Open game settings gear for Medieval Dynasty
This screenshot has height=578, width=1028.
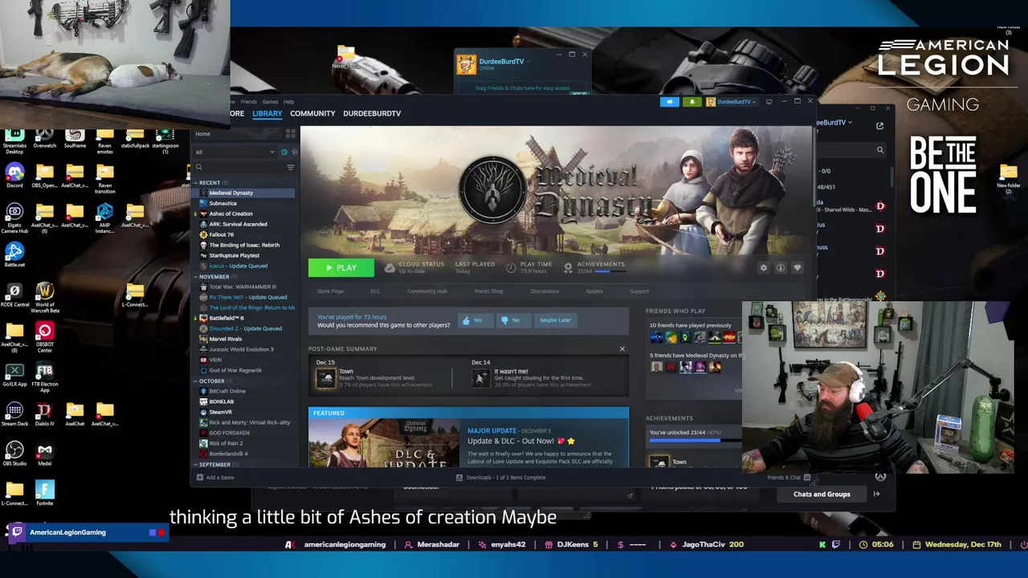coord(764,268)
